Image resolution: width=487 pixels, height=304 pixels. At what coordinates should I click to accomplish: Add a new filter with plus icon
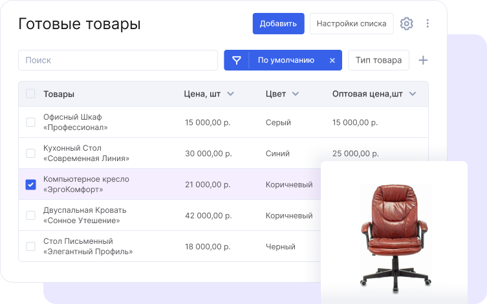423,60
